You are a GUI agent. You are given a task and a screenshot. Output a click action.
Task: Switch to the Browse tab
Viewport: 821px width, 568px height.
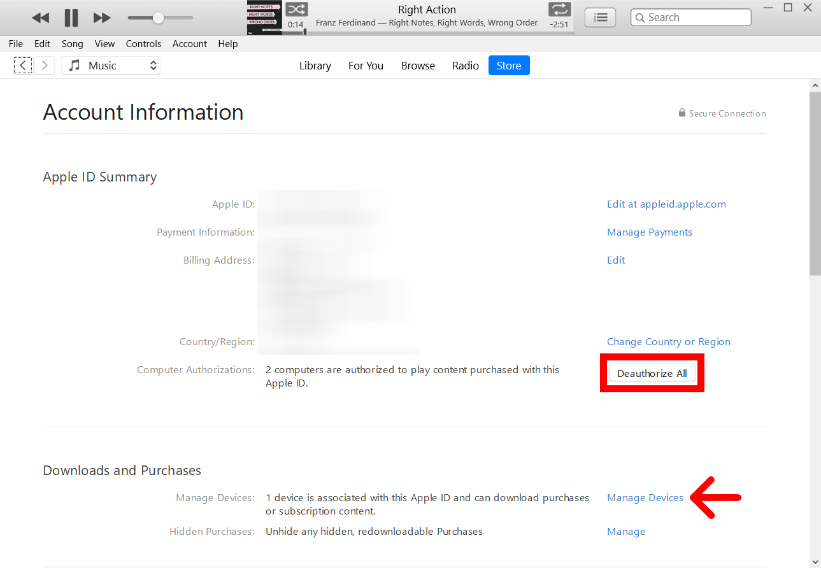[418, 66]
